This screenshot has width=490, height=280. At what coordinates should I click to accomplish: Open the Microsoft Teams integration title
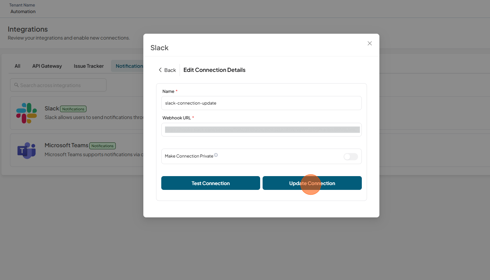[66, 145]
